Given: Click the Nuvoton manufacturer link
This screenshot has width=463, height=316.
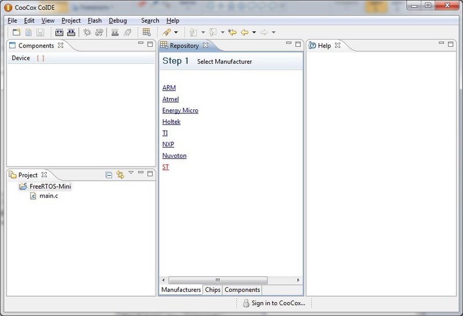Looking at the screenshot, I should click(174, 156).
